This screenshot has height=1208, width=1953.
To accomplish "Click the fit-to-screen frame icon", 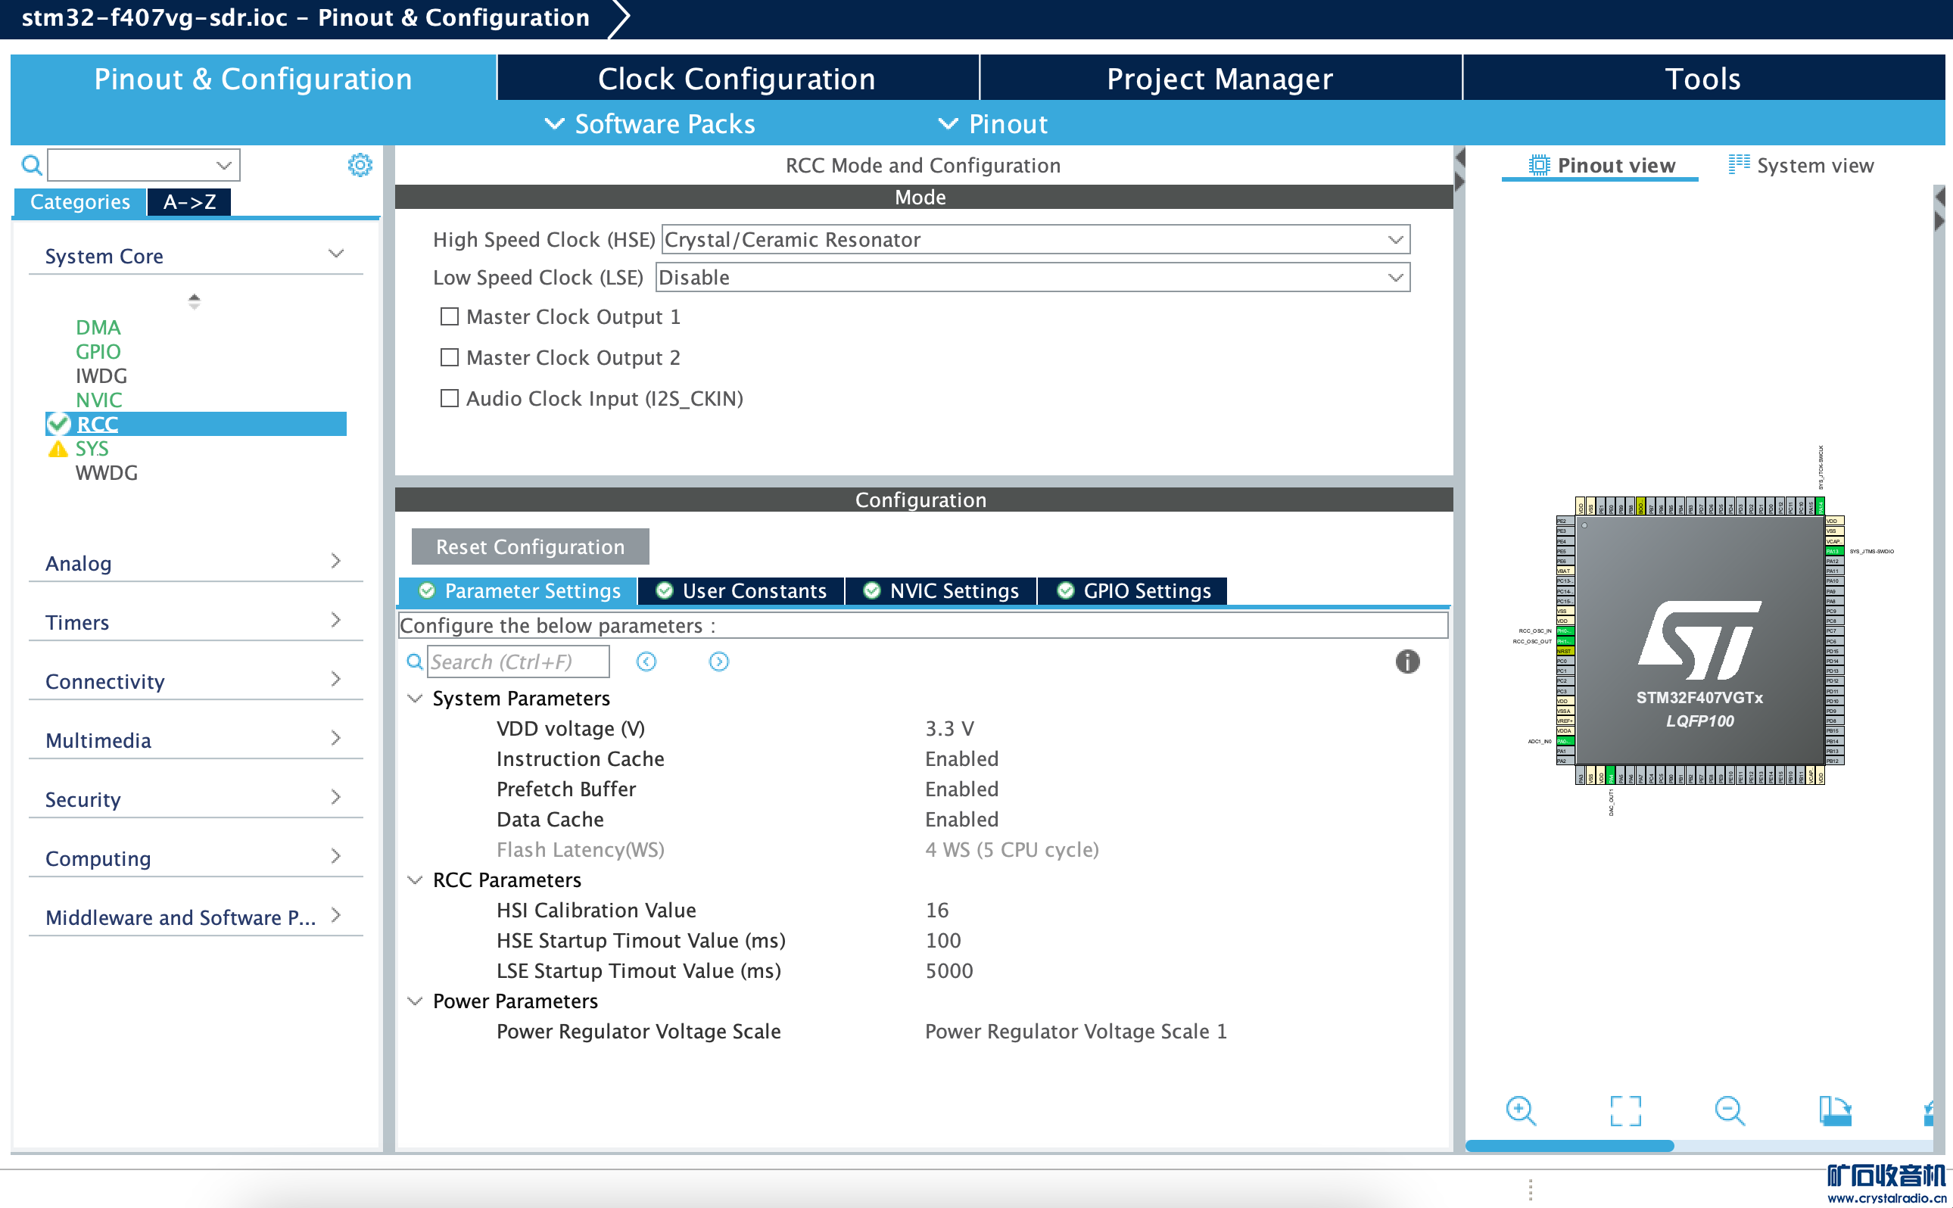I will click(x=1625, y=1110).
